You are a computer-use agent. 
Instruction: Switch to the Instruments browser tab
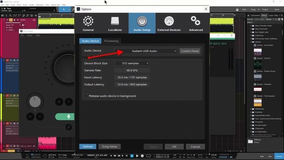pyautogui.click(x=256, y=16)
